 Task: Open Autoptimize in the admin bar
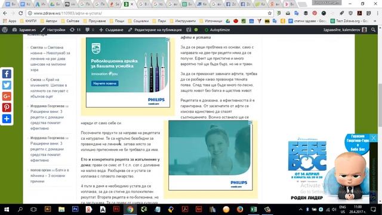(x=217, y=30)
